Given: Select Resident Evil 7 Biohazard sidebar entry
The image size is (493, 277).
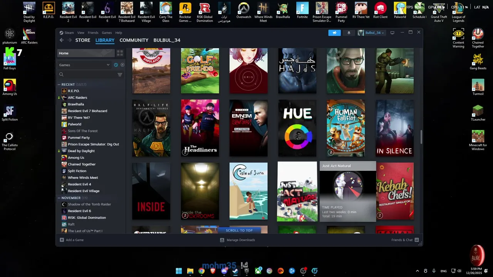Looking at the screenshot, I should (87, 111).
